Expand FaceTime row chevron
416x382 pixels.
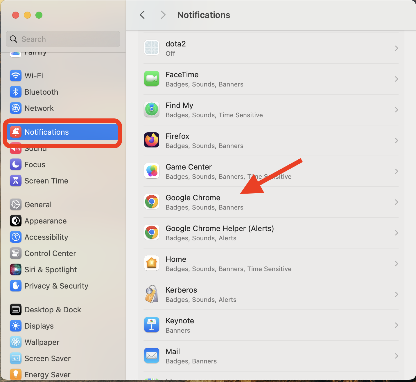(x=397, y=79)
